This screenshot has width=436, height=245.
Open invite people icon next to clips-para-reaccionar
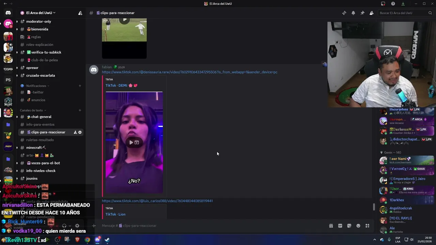point(75,132)
